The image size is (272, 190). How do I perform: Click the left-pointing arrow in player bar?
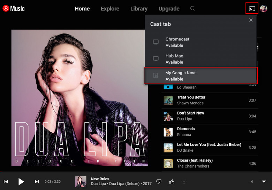252,182
